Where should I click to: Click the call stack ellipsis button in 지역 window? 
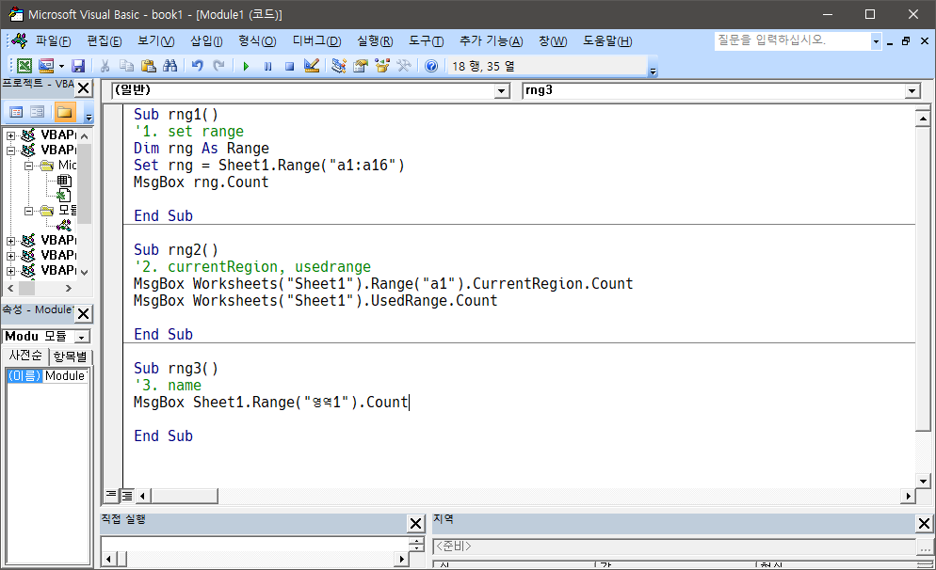point(925,546)
